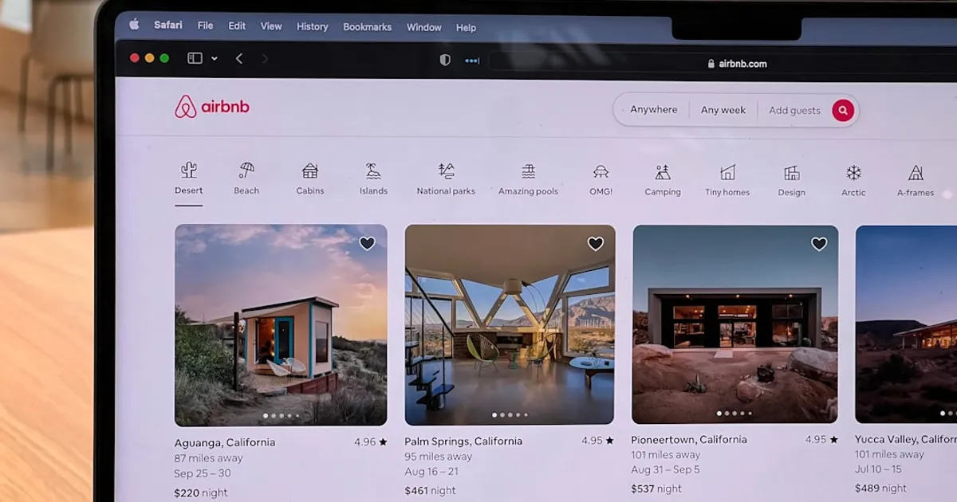Click the Airbnb logo

coord(212,107)
